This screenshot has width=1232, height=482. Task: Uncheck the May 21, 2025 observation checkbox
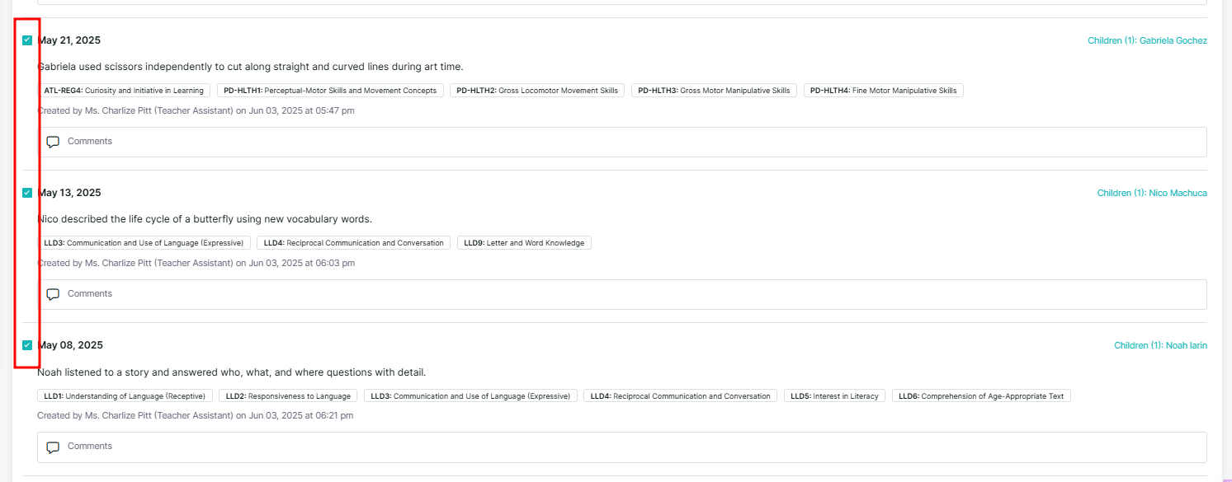tap(27, 40)
